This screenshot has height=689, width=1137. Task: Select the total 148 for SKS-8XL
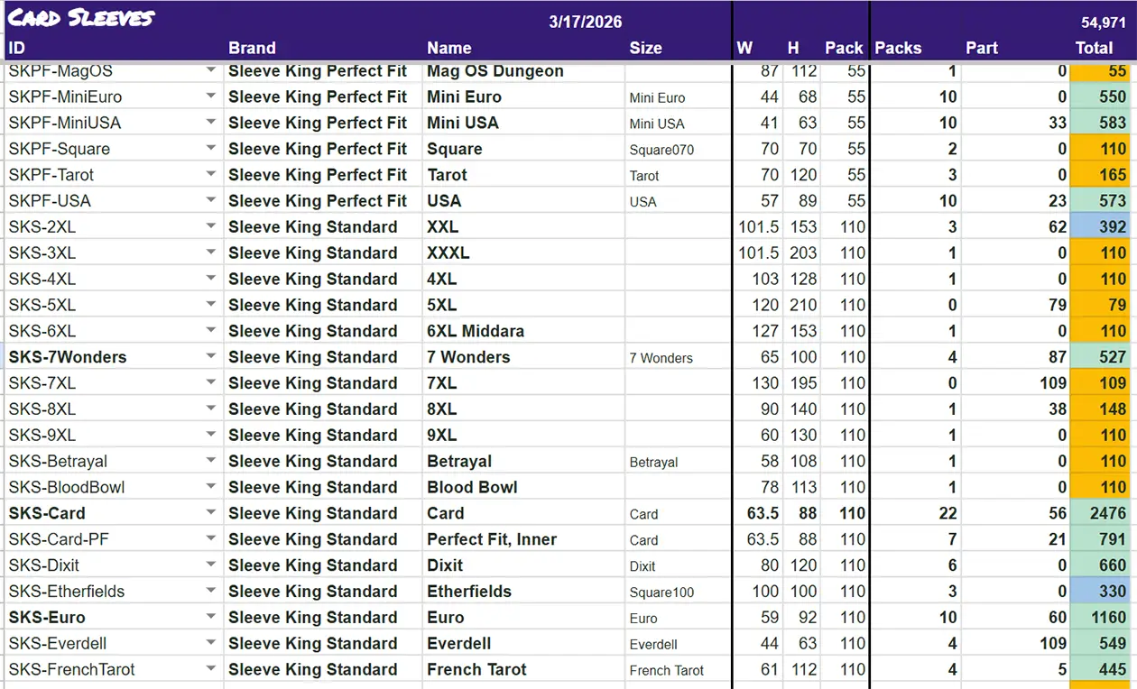1100,409
